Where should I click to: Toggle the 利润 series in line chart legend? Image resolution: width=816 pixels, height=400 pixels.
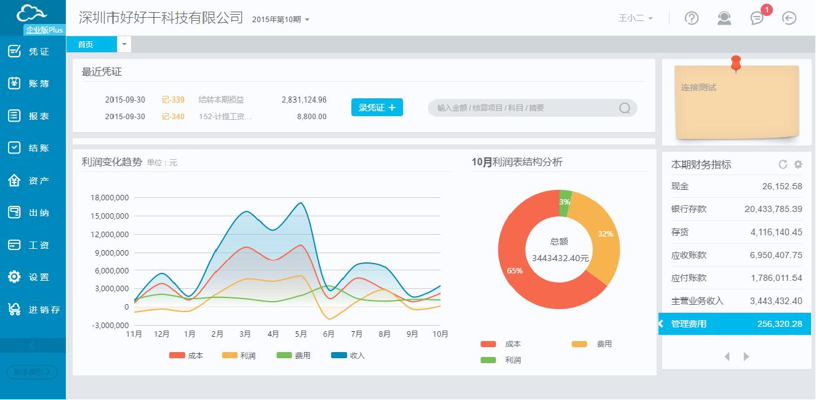[239, 355]
